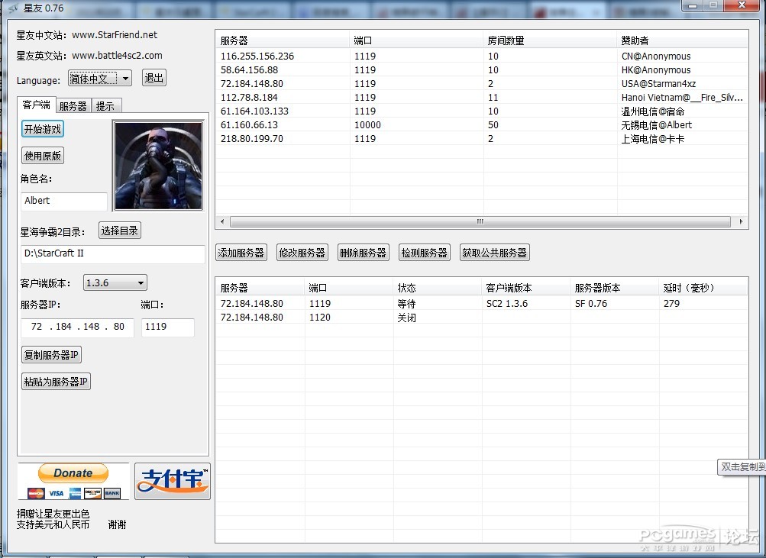Click the masked soldier portrait image
The height and width of the screenshot is (558, 766).
tap(158, 166)
